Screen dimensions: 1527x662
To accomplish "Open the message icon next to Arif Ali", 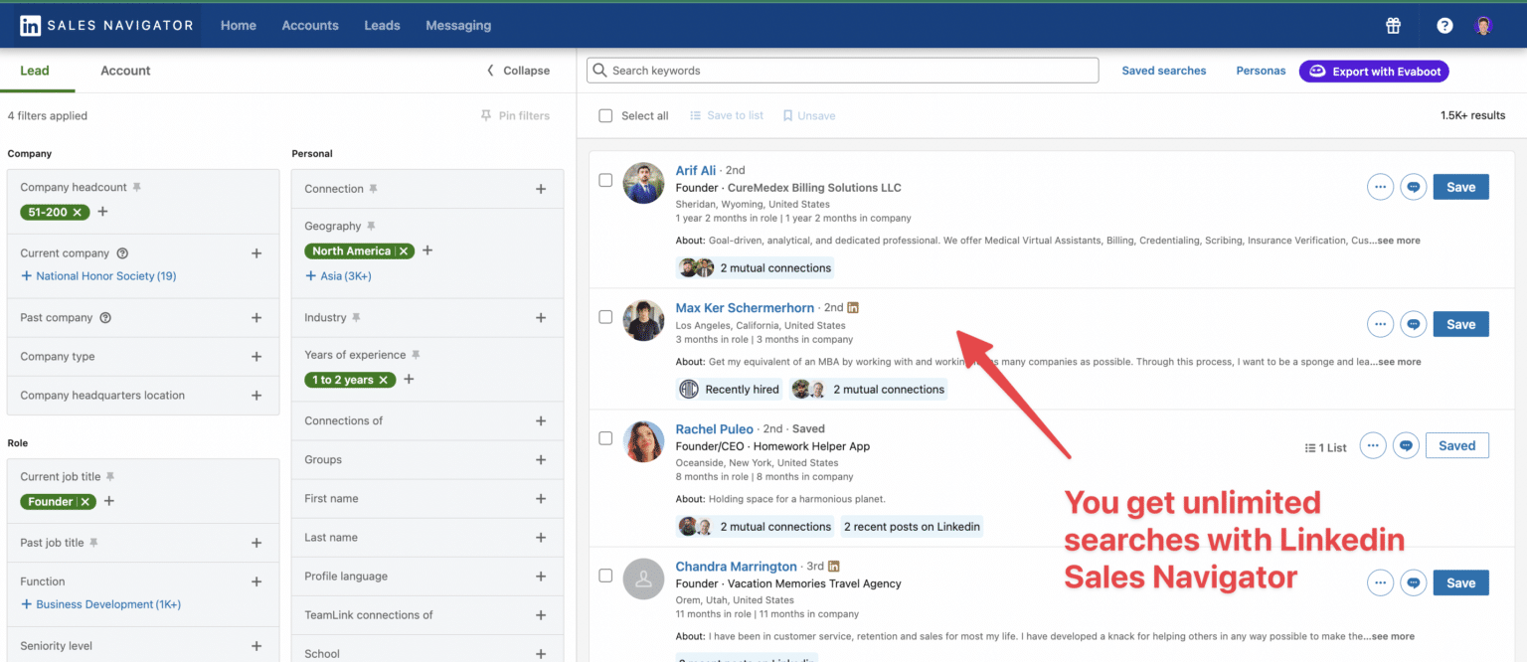I will 1414,186.
